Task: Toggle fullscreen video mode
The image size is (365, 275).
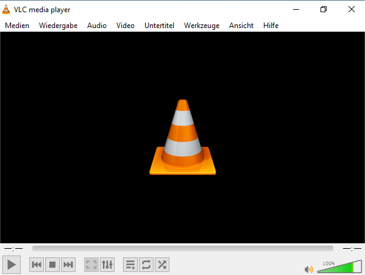Action: (91, 265)
